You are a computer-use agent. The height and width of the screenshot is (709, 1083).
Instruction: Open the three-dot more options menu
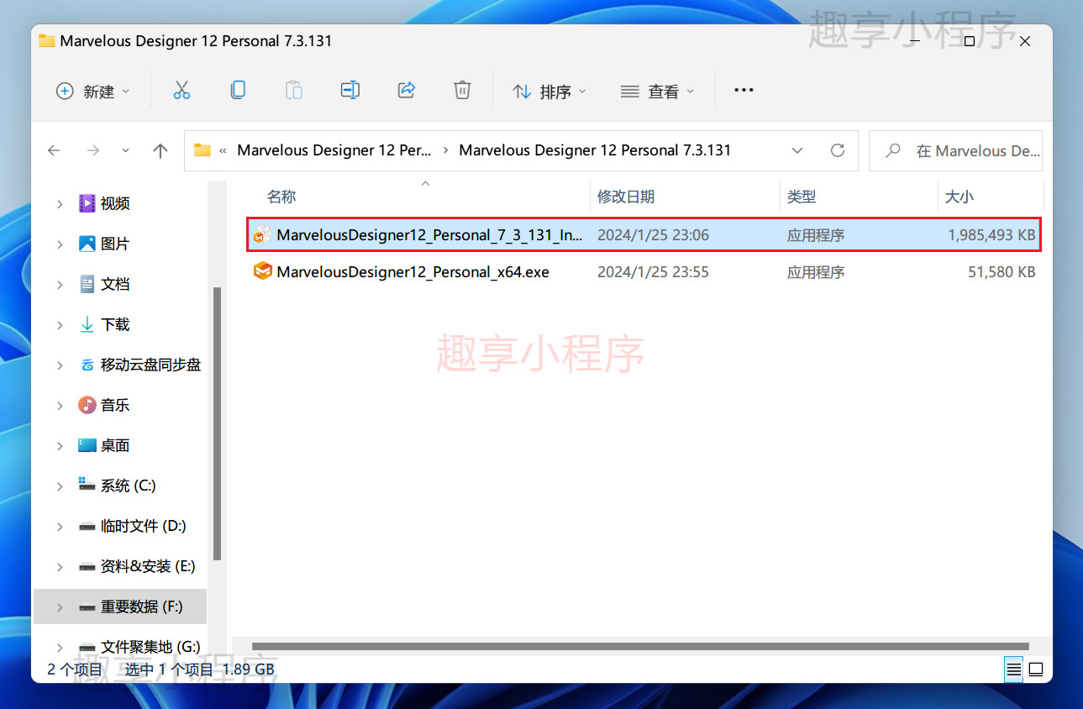pyautogui.click(x=744, y=90)
